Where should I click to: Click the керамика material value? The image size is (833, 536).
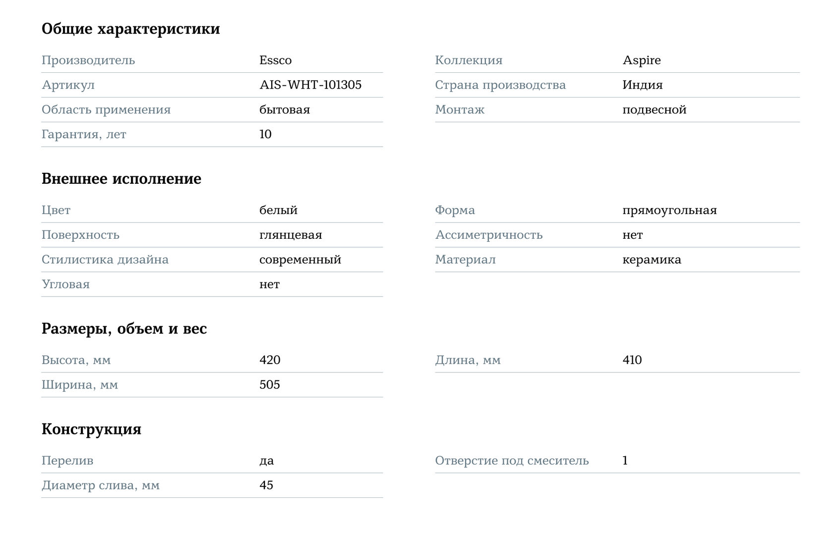click(x=652, y=260)
